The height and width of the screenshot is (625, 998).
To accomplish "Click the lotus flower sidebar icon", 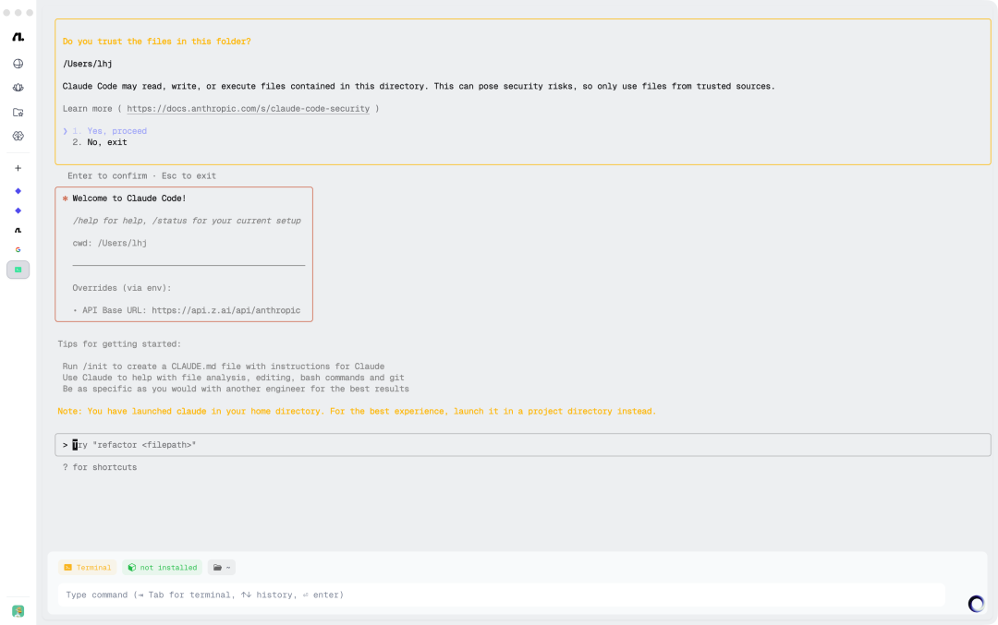I will tap(18, 88).
